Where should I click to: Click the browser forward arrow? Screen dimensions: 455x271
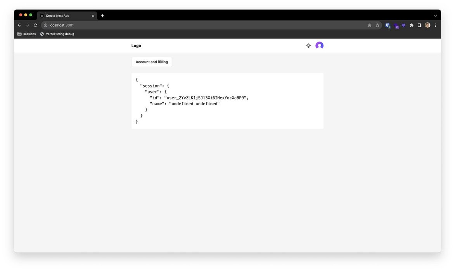pyautogui.click(x=27, y=25)
